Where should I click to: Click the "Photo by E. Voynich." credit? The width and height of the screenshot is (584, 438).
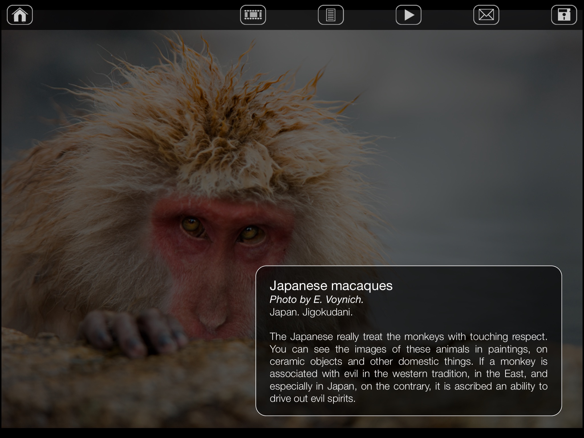point(317,299)
